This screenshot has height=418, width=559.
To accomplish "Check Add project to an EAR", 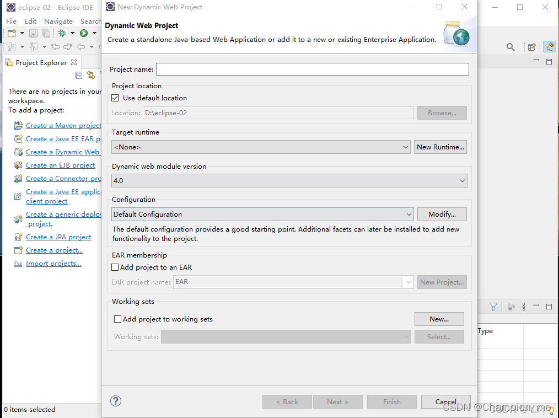I will (x=115, y=267).
